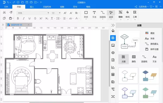The image size is (163, 103).
Task: Close the 家居布局 06 document tab
Action: 29,25
